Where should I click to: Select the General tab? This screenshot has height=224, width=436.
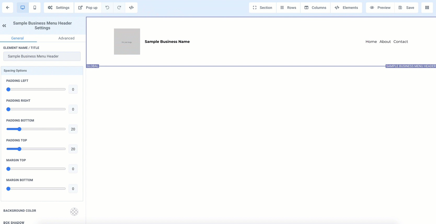(x=18, y=38)
